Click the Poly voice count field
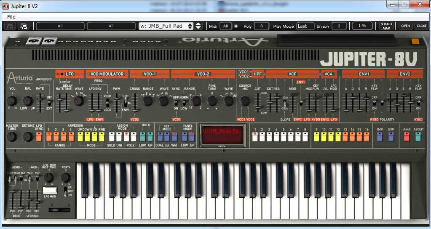The height and width of the screenshot is (229, 431). 262,26
